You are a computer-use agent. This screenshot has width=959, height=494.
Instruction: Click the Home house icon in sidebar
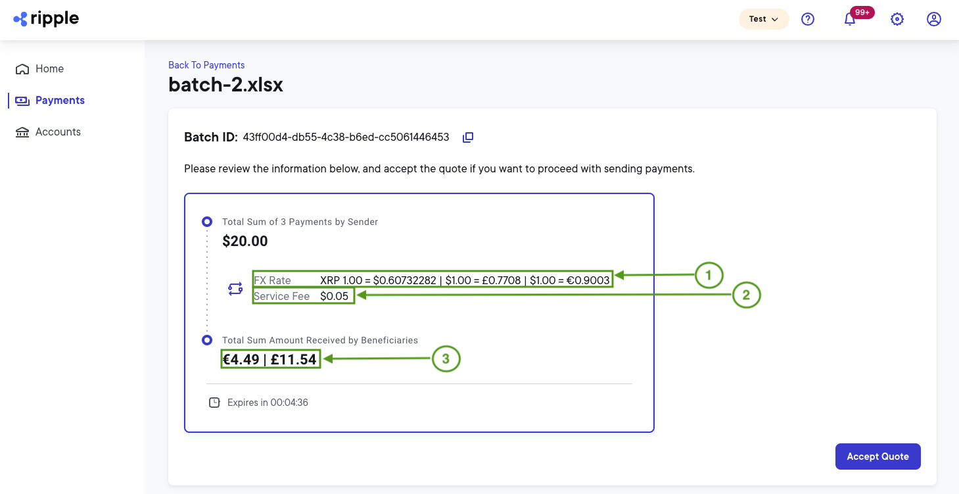tap(22, 68)
